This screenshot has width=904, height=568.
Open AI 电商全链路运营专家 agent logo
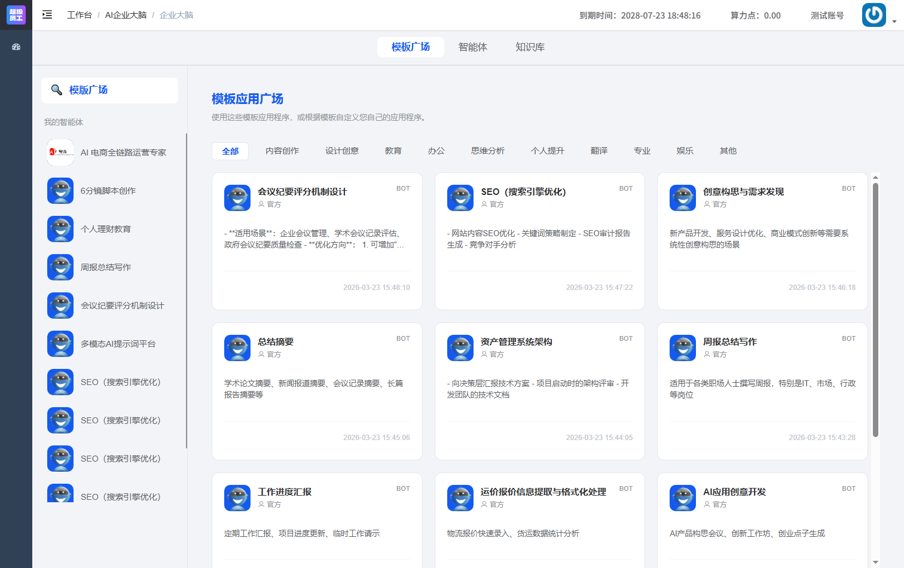(60, 152)
